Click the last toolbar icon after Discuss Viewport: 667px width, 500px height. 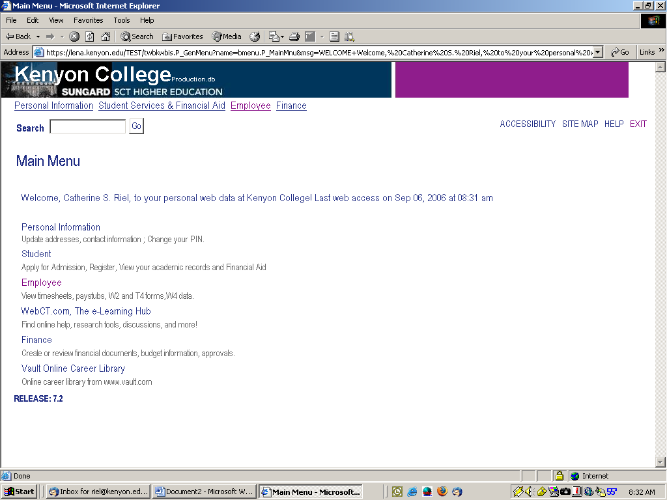click(350, 36)
